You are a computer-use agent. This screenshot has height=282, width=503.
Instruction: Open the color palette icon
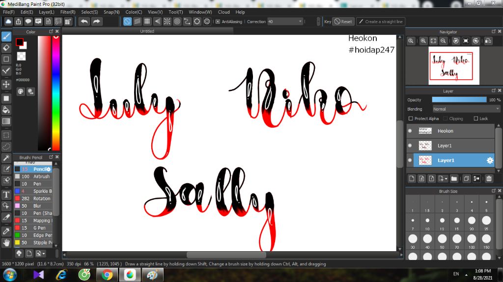point(21,92)
